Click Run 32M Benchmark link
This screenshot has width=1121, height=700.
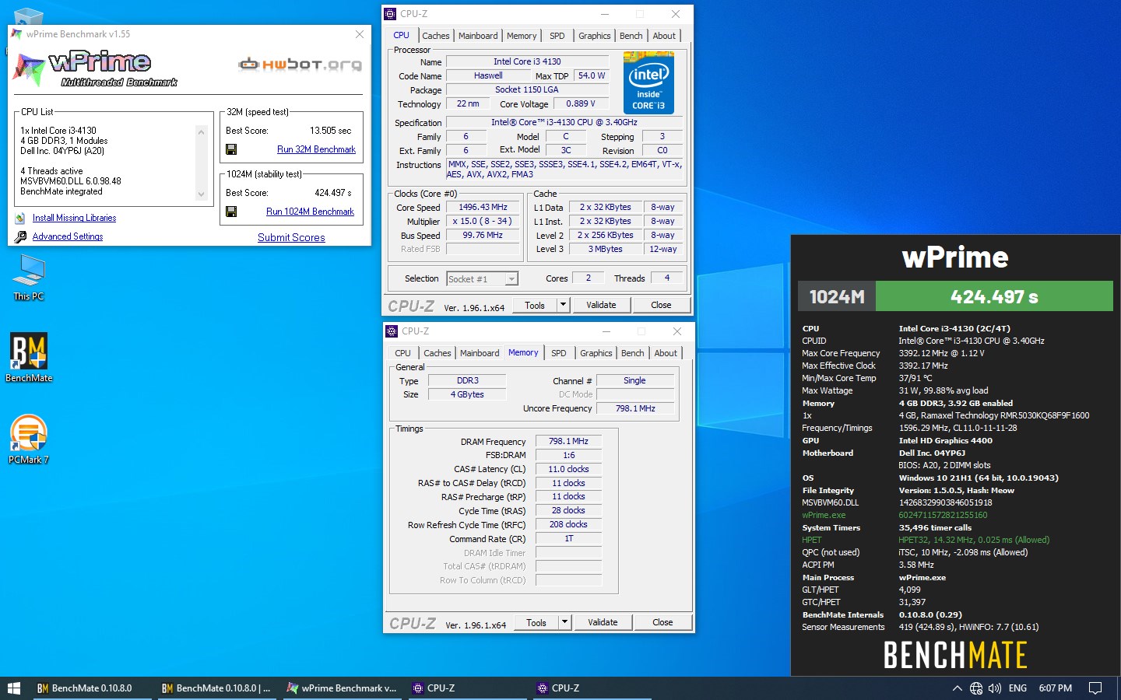point(316,149)
